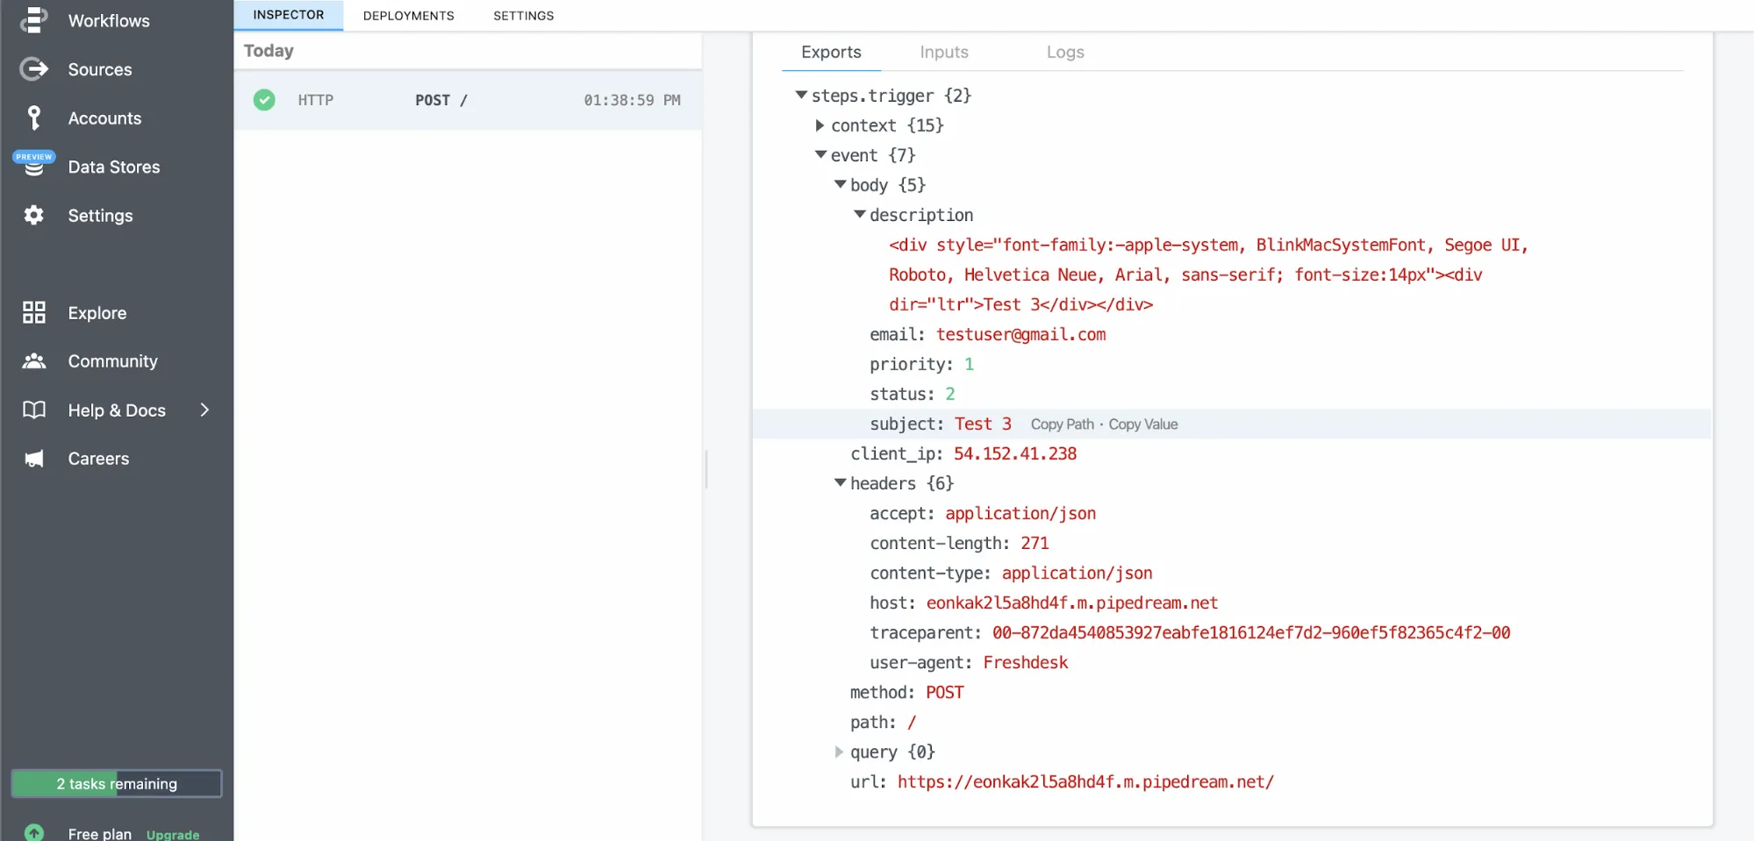
Task: Click the 2 tasks remaining progress bar
Action: tap(117, 783)
